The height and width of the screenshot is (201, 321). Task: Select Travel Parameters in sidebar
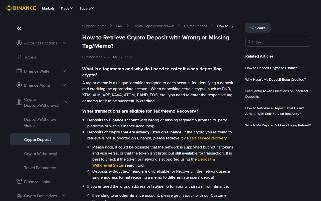coord(40,168)
